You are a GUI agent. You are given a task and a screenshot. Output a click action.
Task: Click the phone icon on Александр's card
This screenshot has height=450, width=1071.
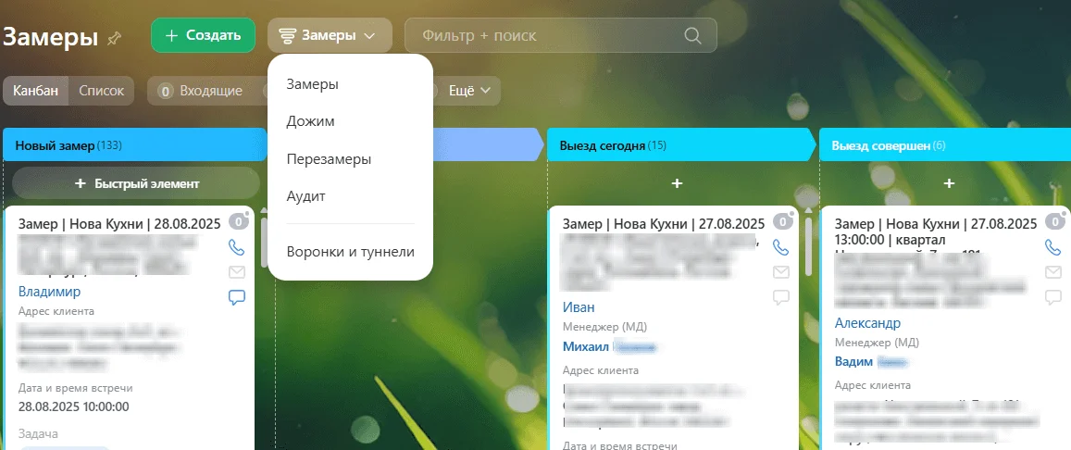[x=1052, y=247]
